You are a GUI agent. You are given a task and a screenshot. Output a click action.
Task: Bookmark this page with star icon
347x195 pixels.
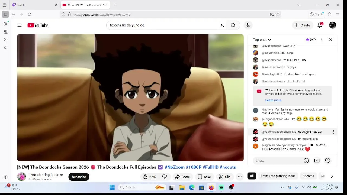point(278,15)
